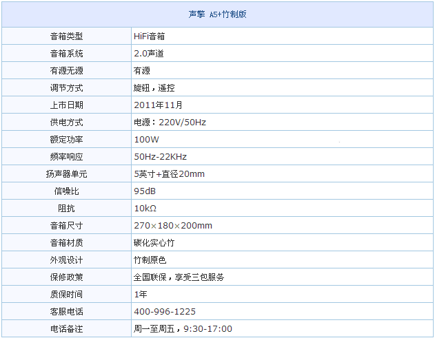Click the 100W value
The width and height of the screenshot is (435, 338).
coord(146,139)
